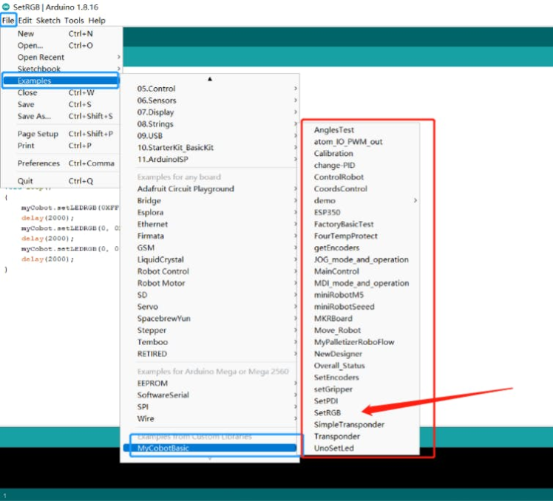Image resolution: width=553 pixels, height=501 pixels.
Task: Open Servo examples submenu
Action: click(x=210, y=307)
